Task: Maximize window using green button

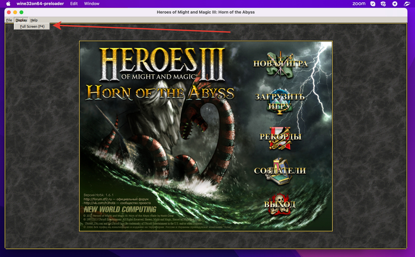Action: pyautogui.click(x=21, y=12)
